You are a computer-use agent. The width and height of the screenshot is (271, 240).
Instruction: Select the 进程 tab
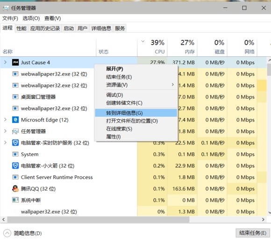pos(7,28)
